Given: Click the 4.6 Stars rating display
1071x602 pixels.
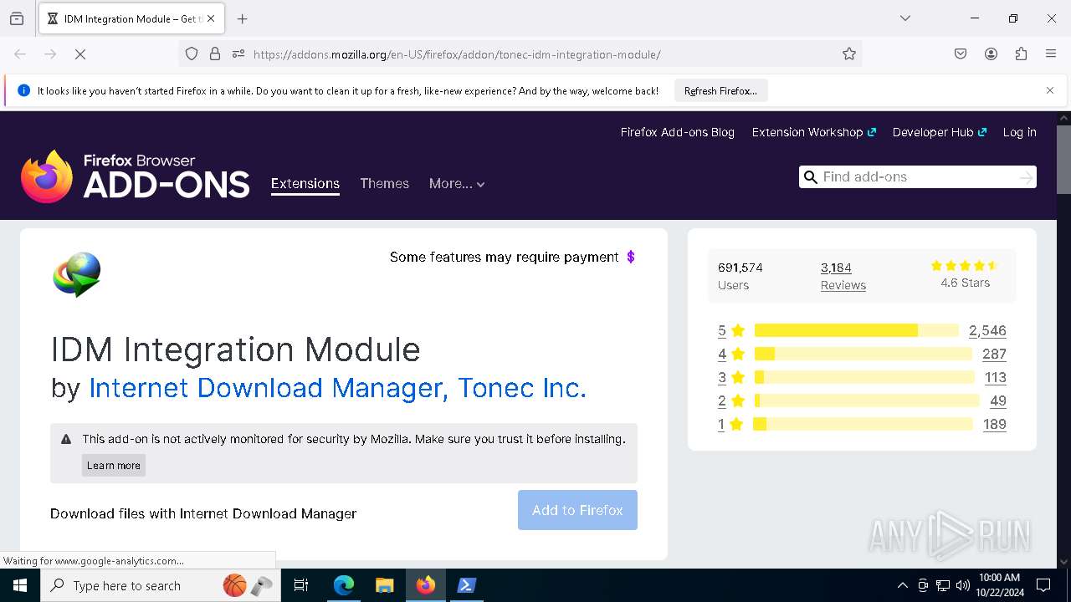Looking at the screenshot, I should click(x=965, y=274).
